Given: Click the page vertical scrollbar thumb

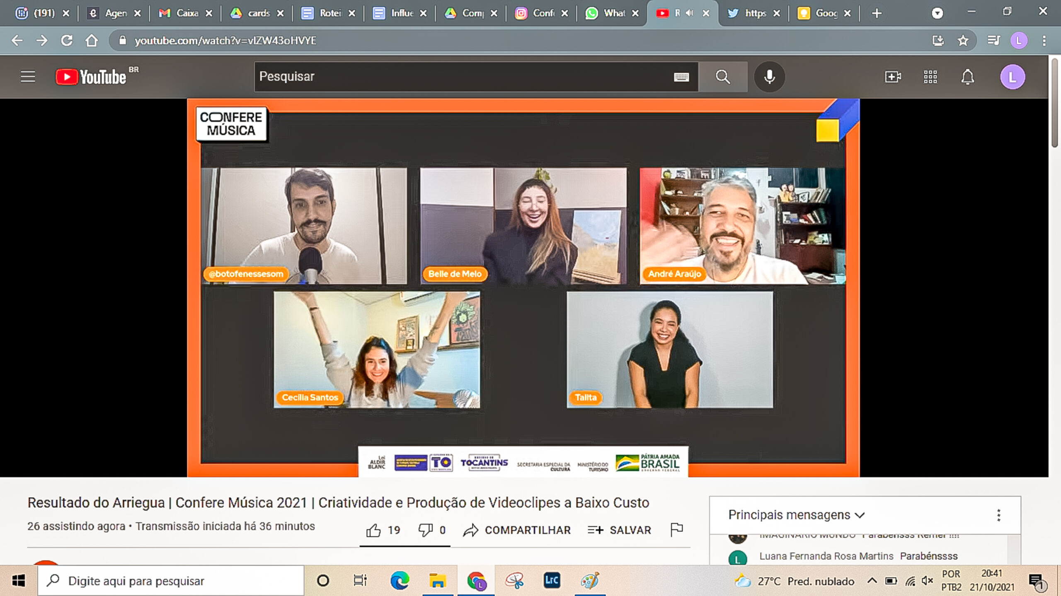Looking at the screenshot, I should pyautogui.click(x=1054, y=104).
